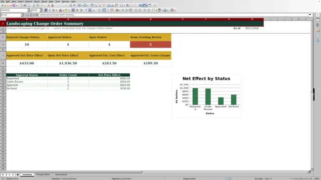Click the zoom in plus button
This screenshot has width=321, height=180.
311,179
